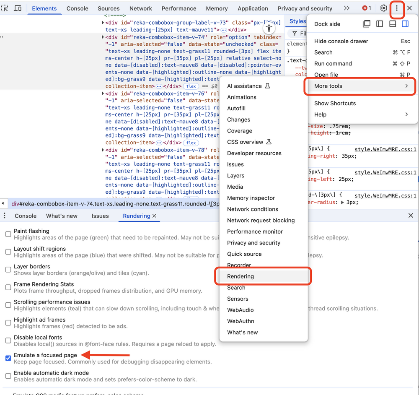Expand the reka-combobox-item-v-76 div node

point(103,94)
